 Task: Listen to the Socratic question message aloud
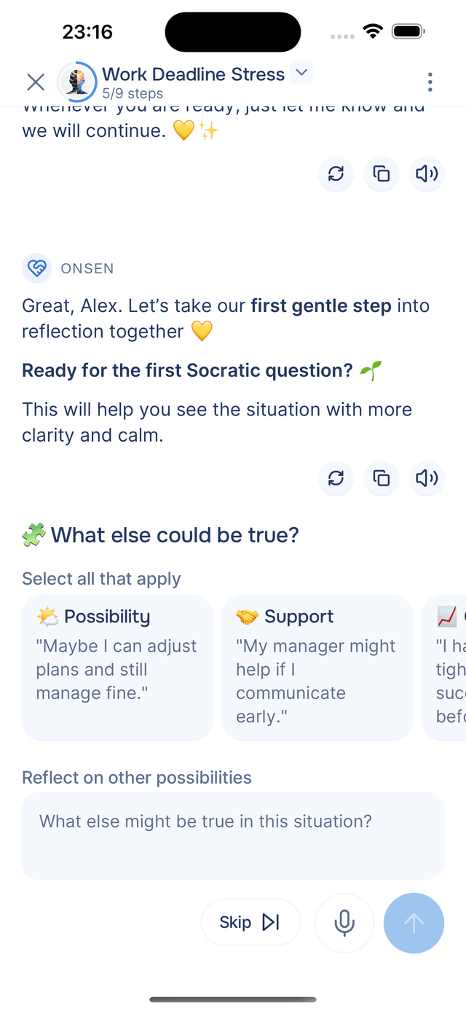[x=427, y=478]
